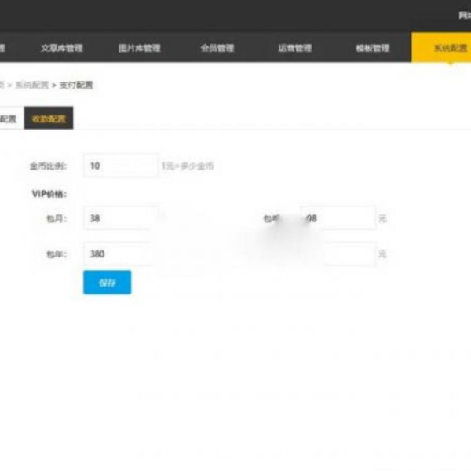Click the cut-off leftmost navigation bar item

coord(4,48)
